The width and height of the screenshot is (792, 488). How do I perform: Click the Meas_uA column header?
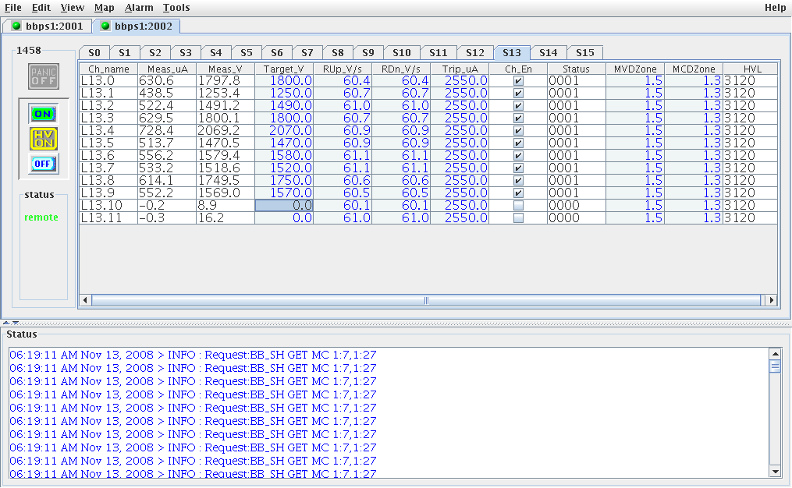(167, 69)
